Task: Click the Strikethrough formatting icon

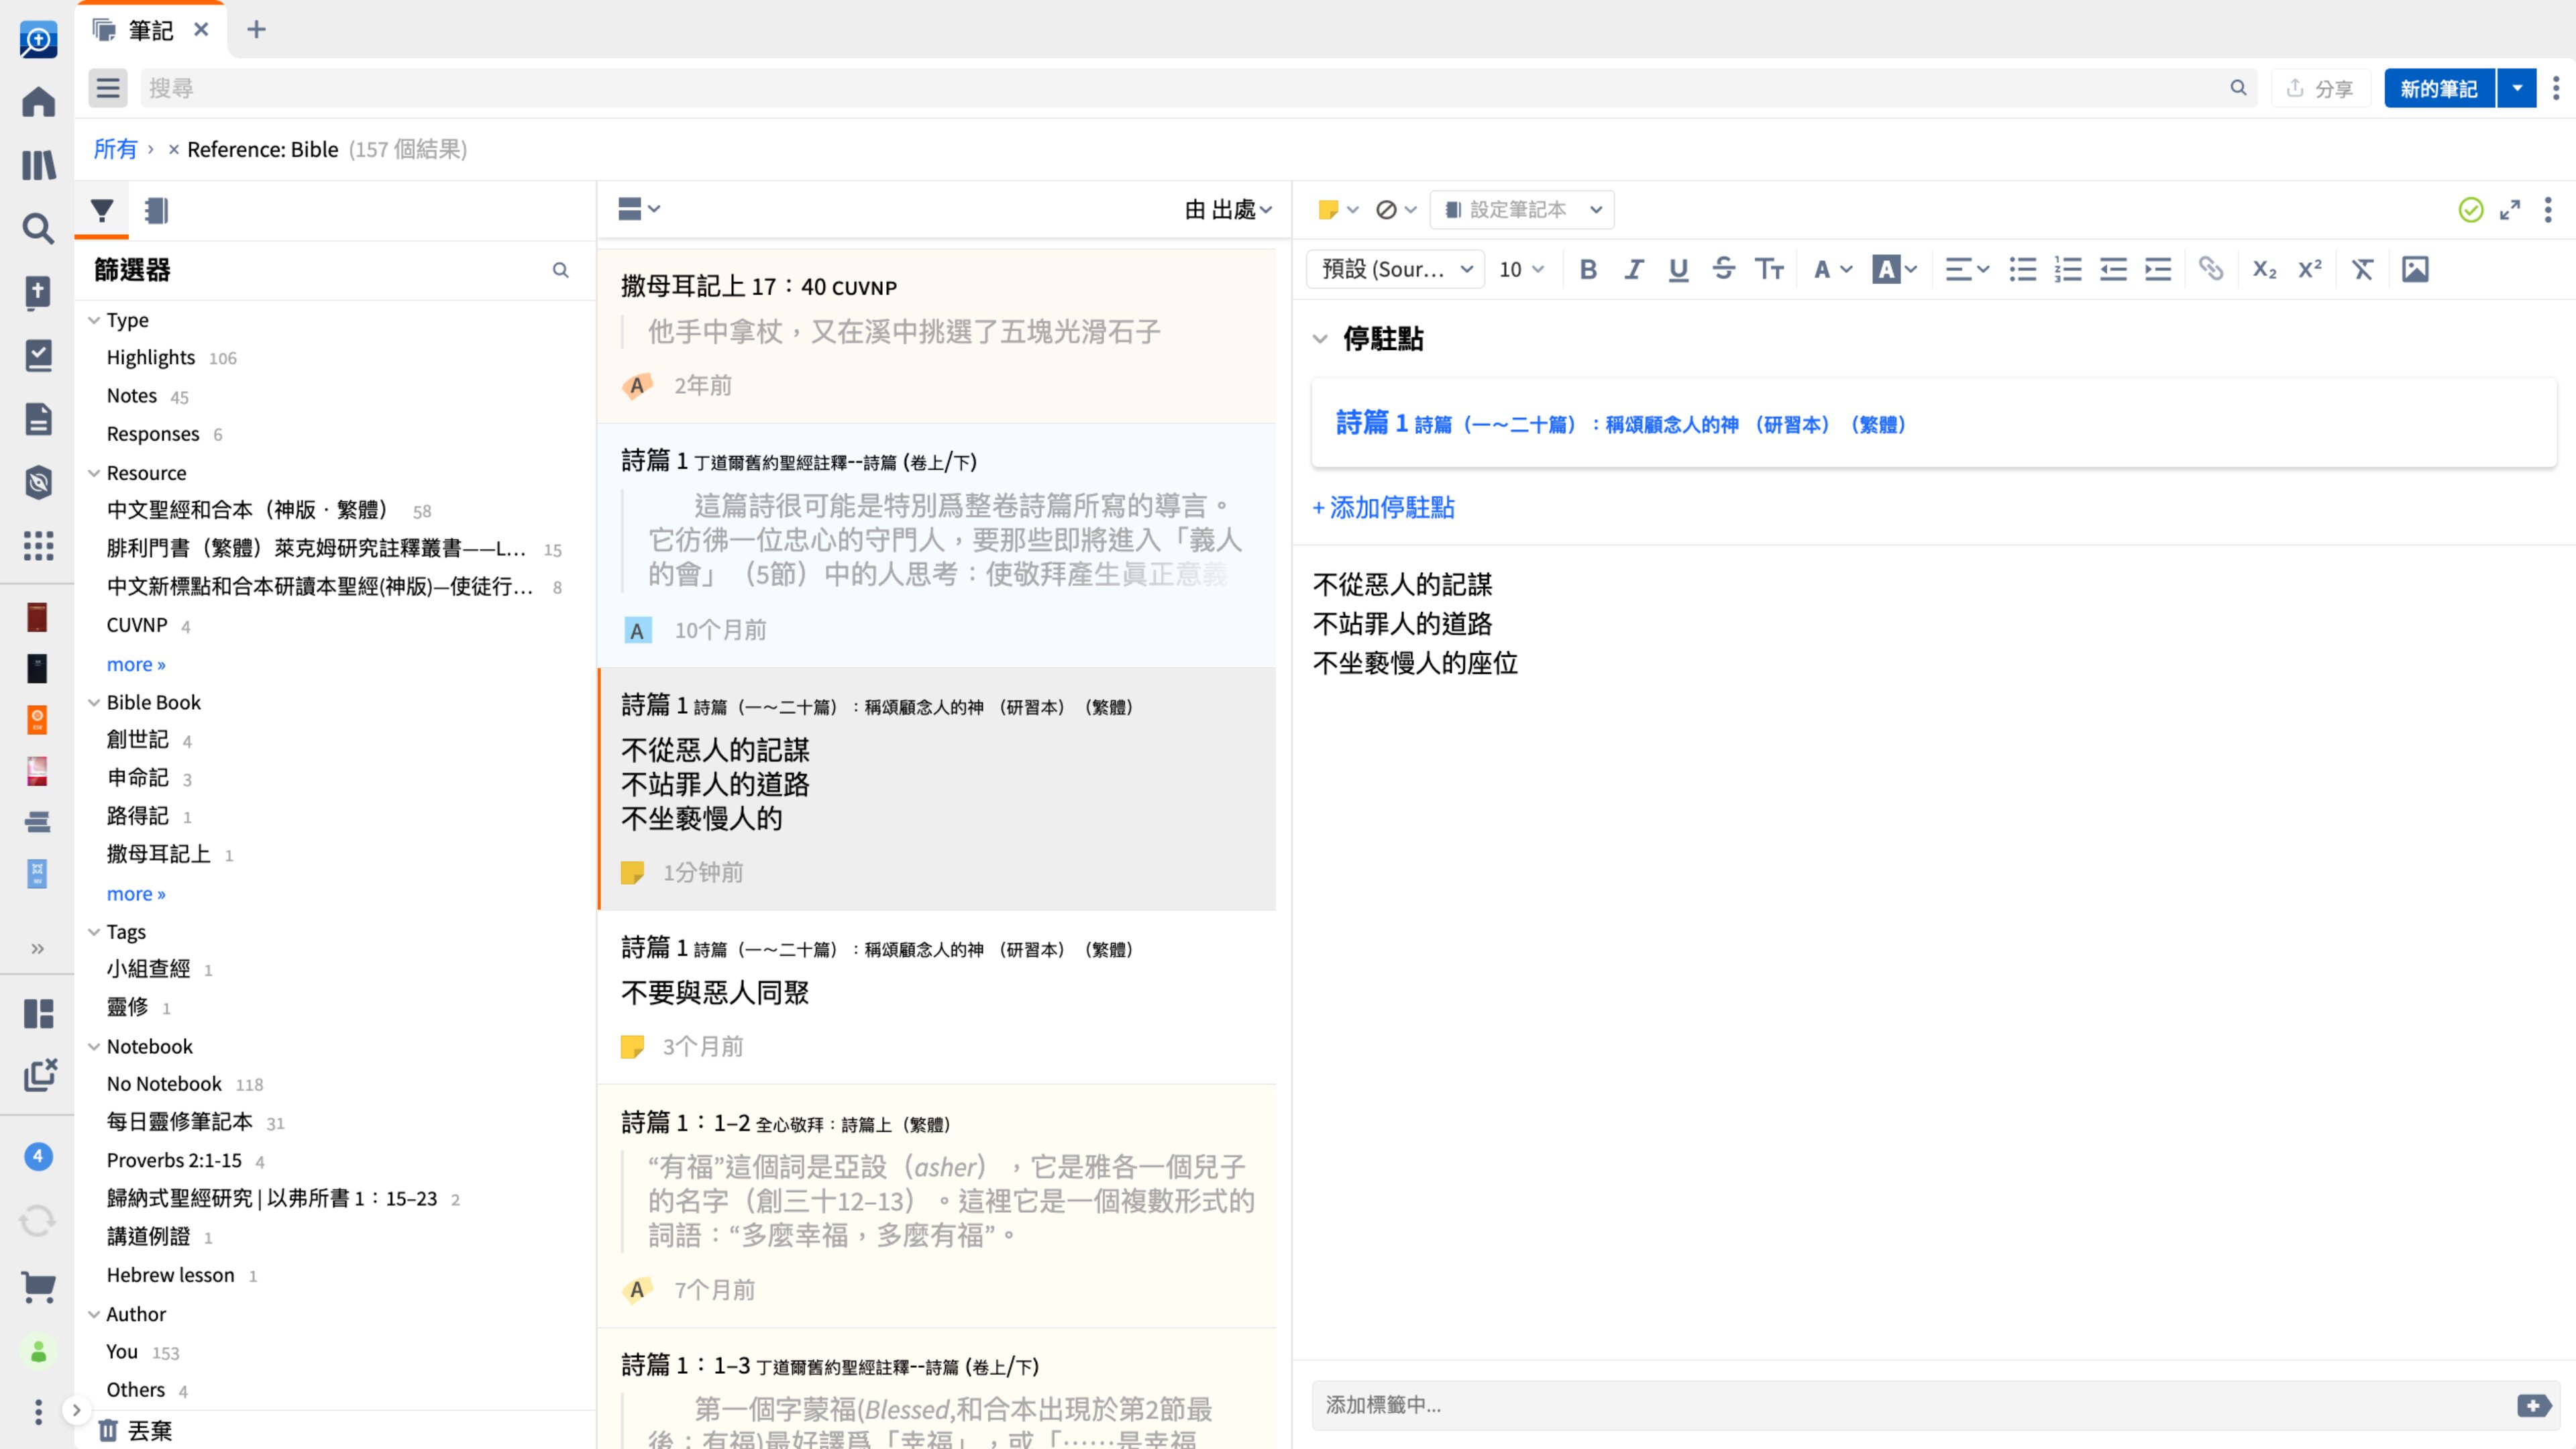Action: (x=1723, y=269)
